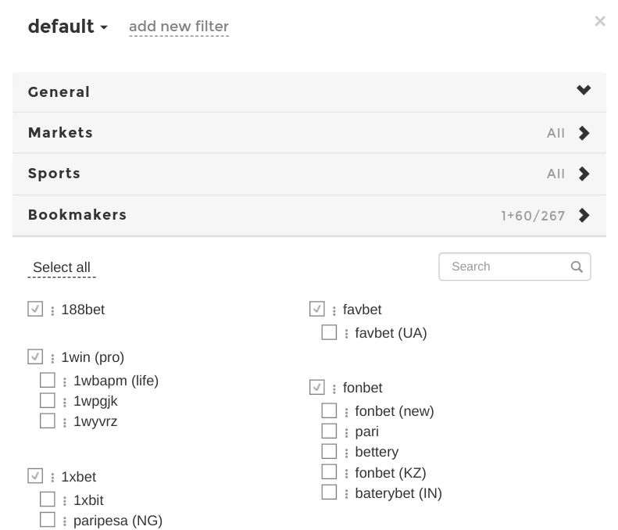This screenshot has width=618, height=530.
Task: Click the drag handle dots beside pari
Action: pos(347,432)
